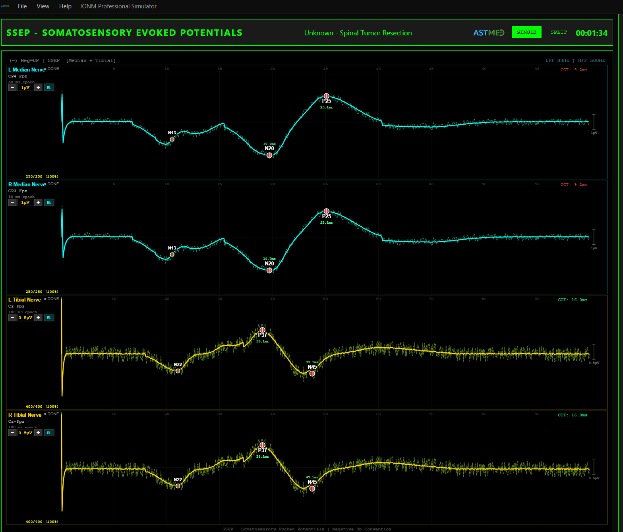Viewport: 623px width, 532px height.
Task: Decrease gain on R Tibial Nerve
Action: pyautogui.click(x=12, y=433)
